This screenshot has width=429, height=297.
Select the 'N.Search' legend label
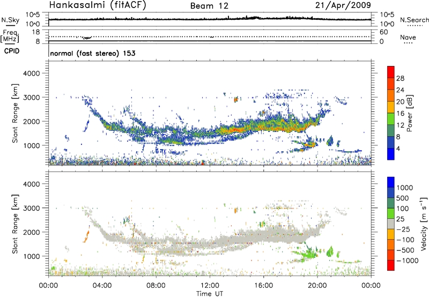(x=415, y=20)
